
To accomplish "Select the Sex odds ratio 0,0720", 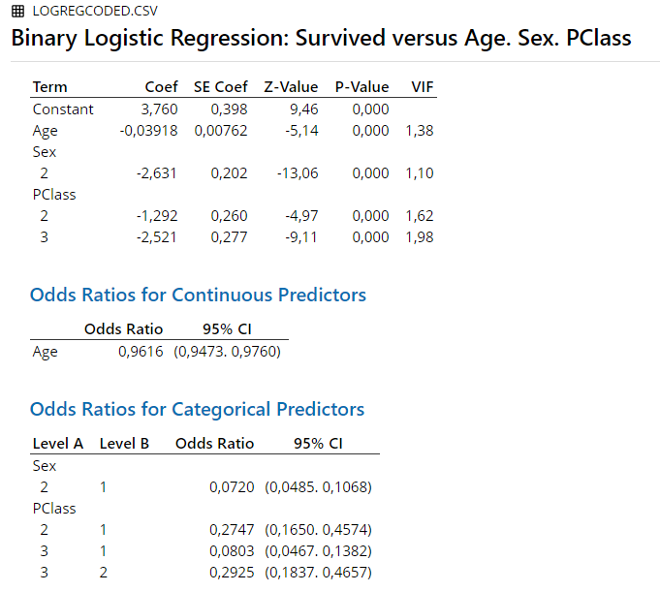I will pos(232,487).
